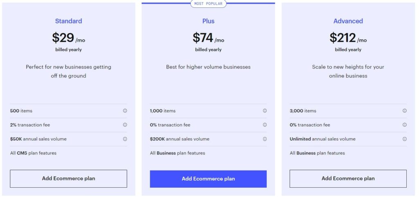Add Ecommerce plan for Standard tier
419x200 pixels.
coord(68,179)
